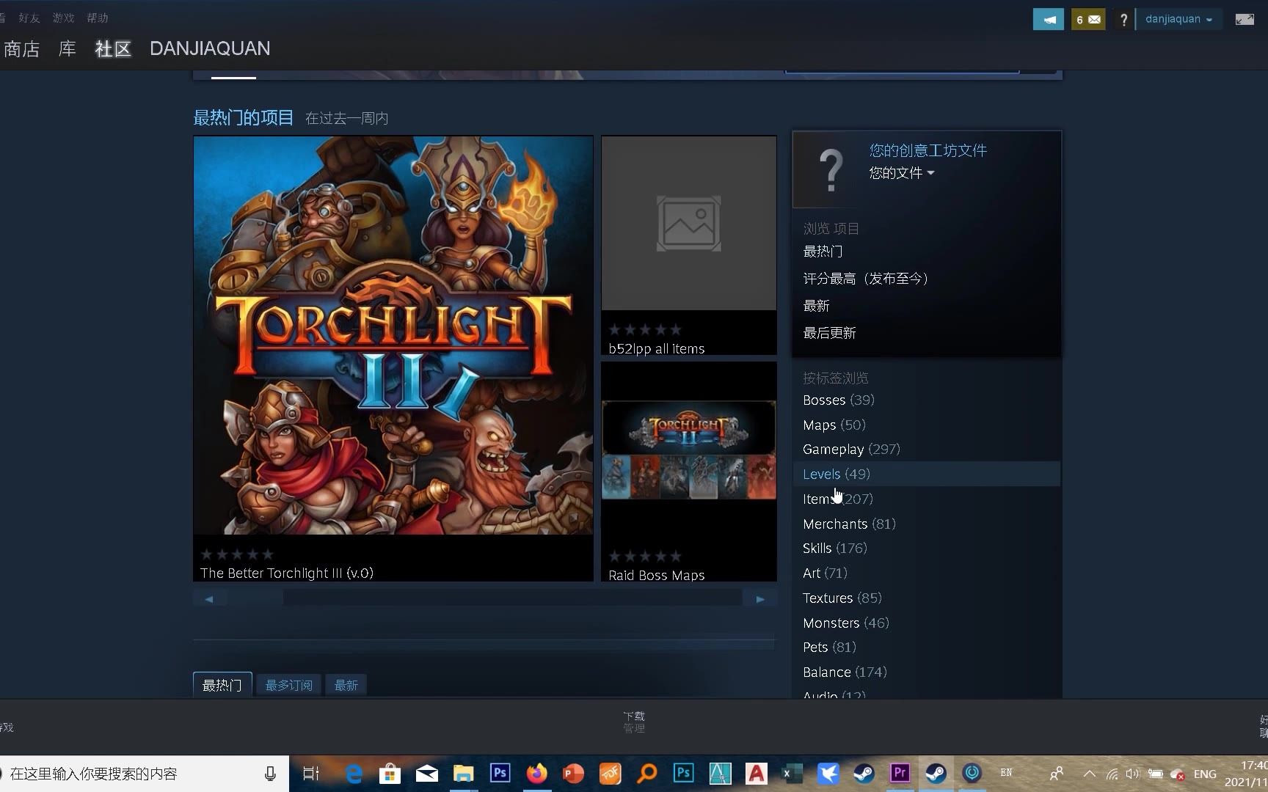This screenshot has width=1268, height=792.
Task: Open File Explorer from taskbar
Action: click(x=463, y=774)
